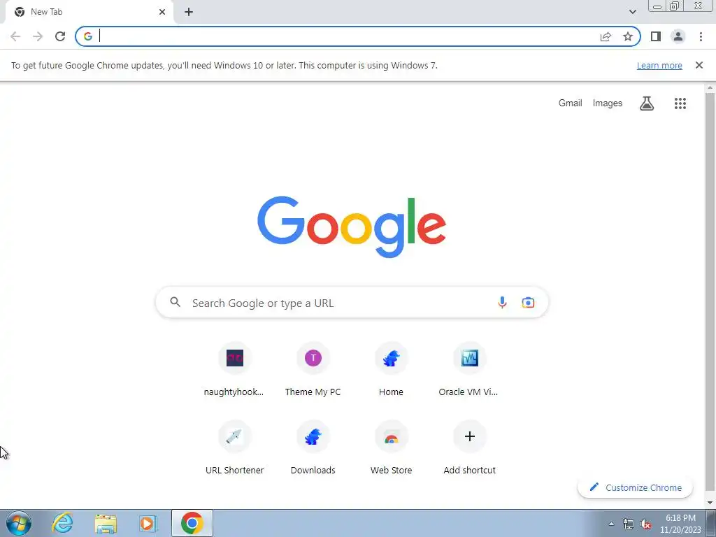Click the browser Back arrow
Screen dimensions: 716x537
[15, 36]
